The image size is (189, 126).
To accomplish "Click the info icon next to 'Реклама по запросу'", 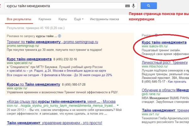I will pos(60,36).
